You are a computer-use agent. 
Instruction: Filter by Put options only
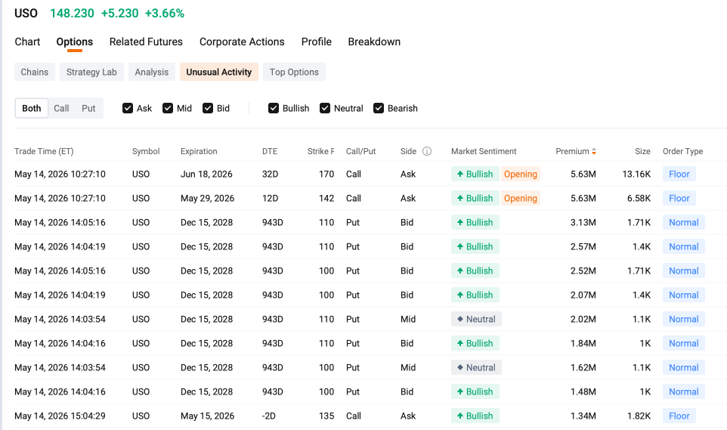88,108
